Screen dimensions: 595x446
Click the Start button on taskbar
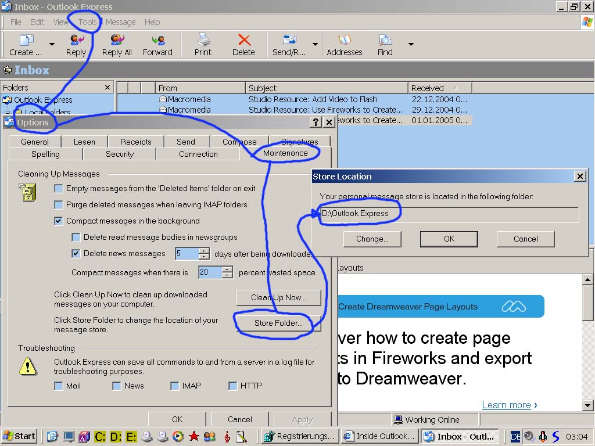click(x=19, y=437)
